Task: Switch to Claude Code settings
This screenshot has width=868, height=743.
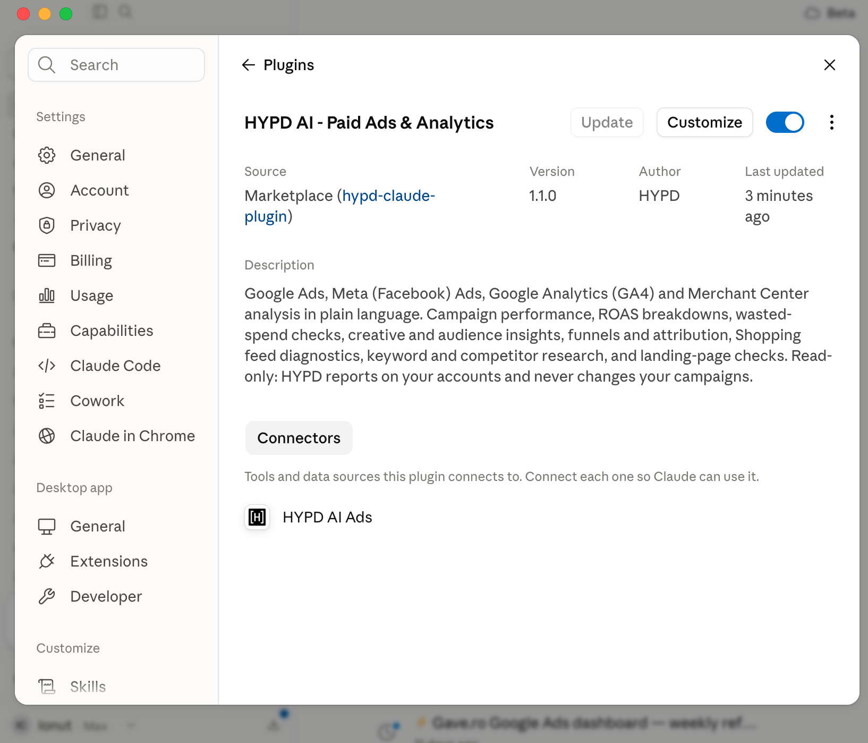Action: [116, 366]
